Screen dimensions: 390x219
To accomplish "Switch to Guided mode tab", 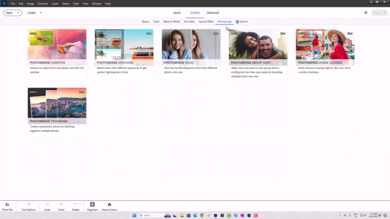I will [x=195, y=13].
